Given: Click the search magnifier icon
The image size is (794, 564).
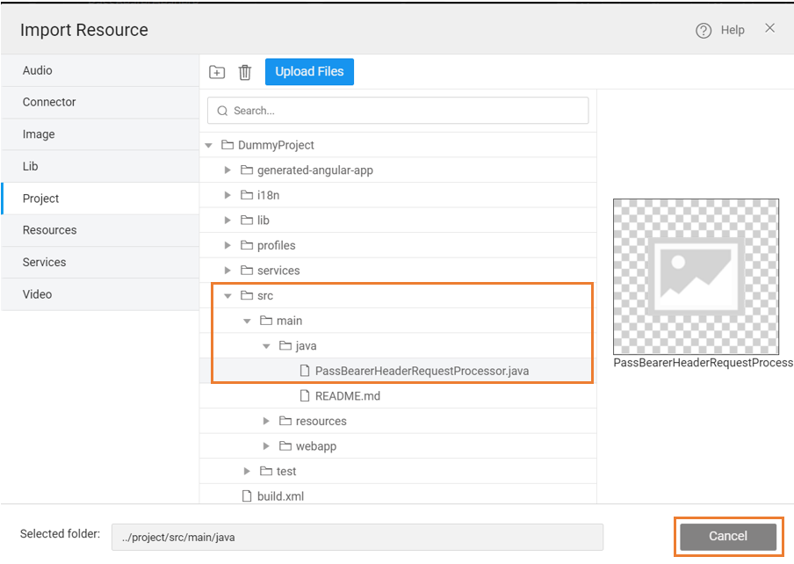Looking at the screenshot, I should click(x=222, y=111).
